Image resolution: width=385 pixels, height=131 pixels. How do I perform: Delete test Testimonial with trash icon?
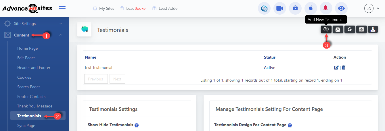tap(344, 68)
